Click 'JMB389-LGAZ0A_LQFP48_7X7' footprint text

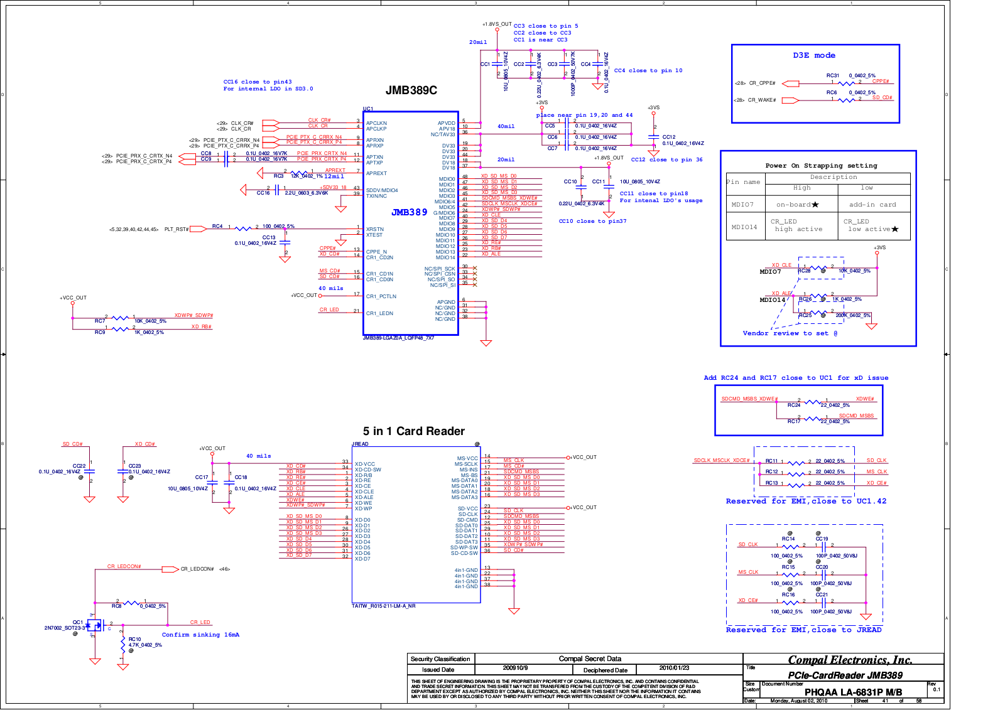point(398,338)
